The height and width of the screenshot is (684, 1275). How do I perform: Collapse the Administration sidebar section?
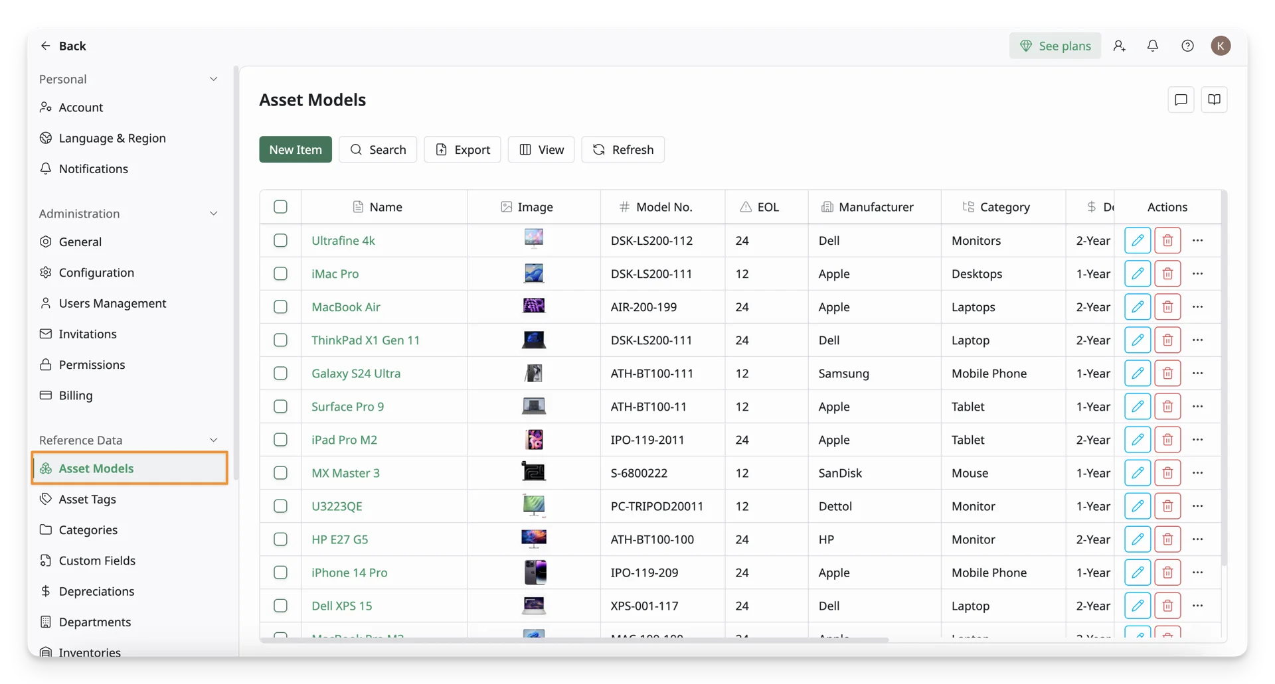point(213,214)
